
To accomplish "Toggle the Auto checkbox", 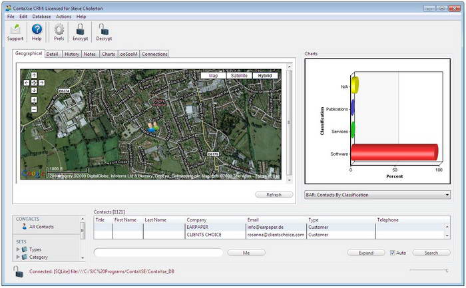I will tap(393, 253).
